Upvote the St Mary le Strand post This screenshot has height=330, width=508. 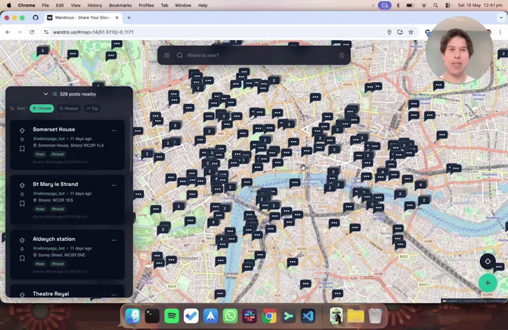(x=22, y=185)
